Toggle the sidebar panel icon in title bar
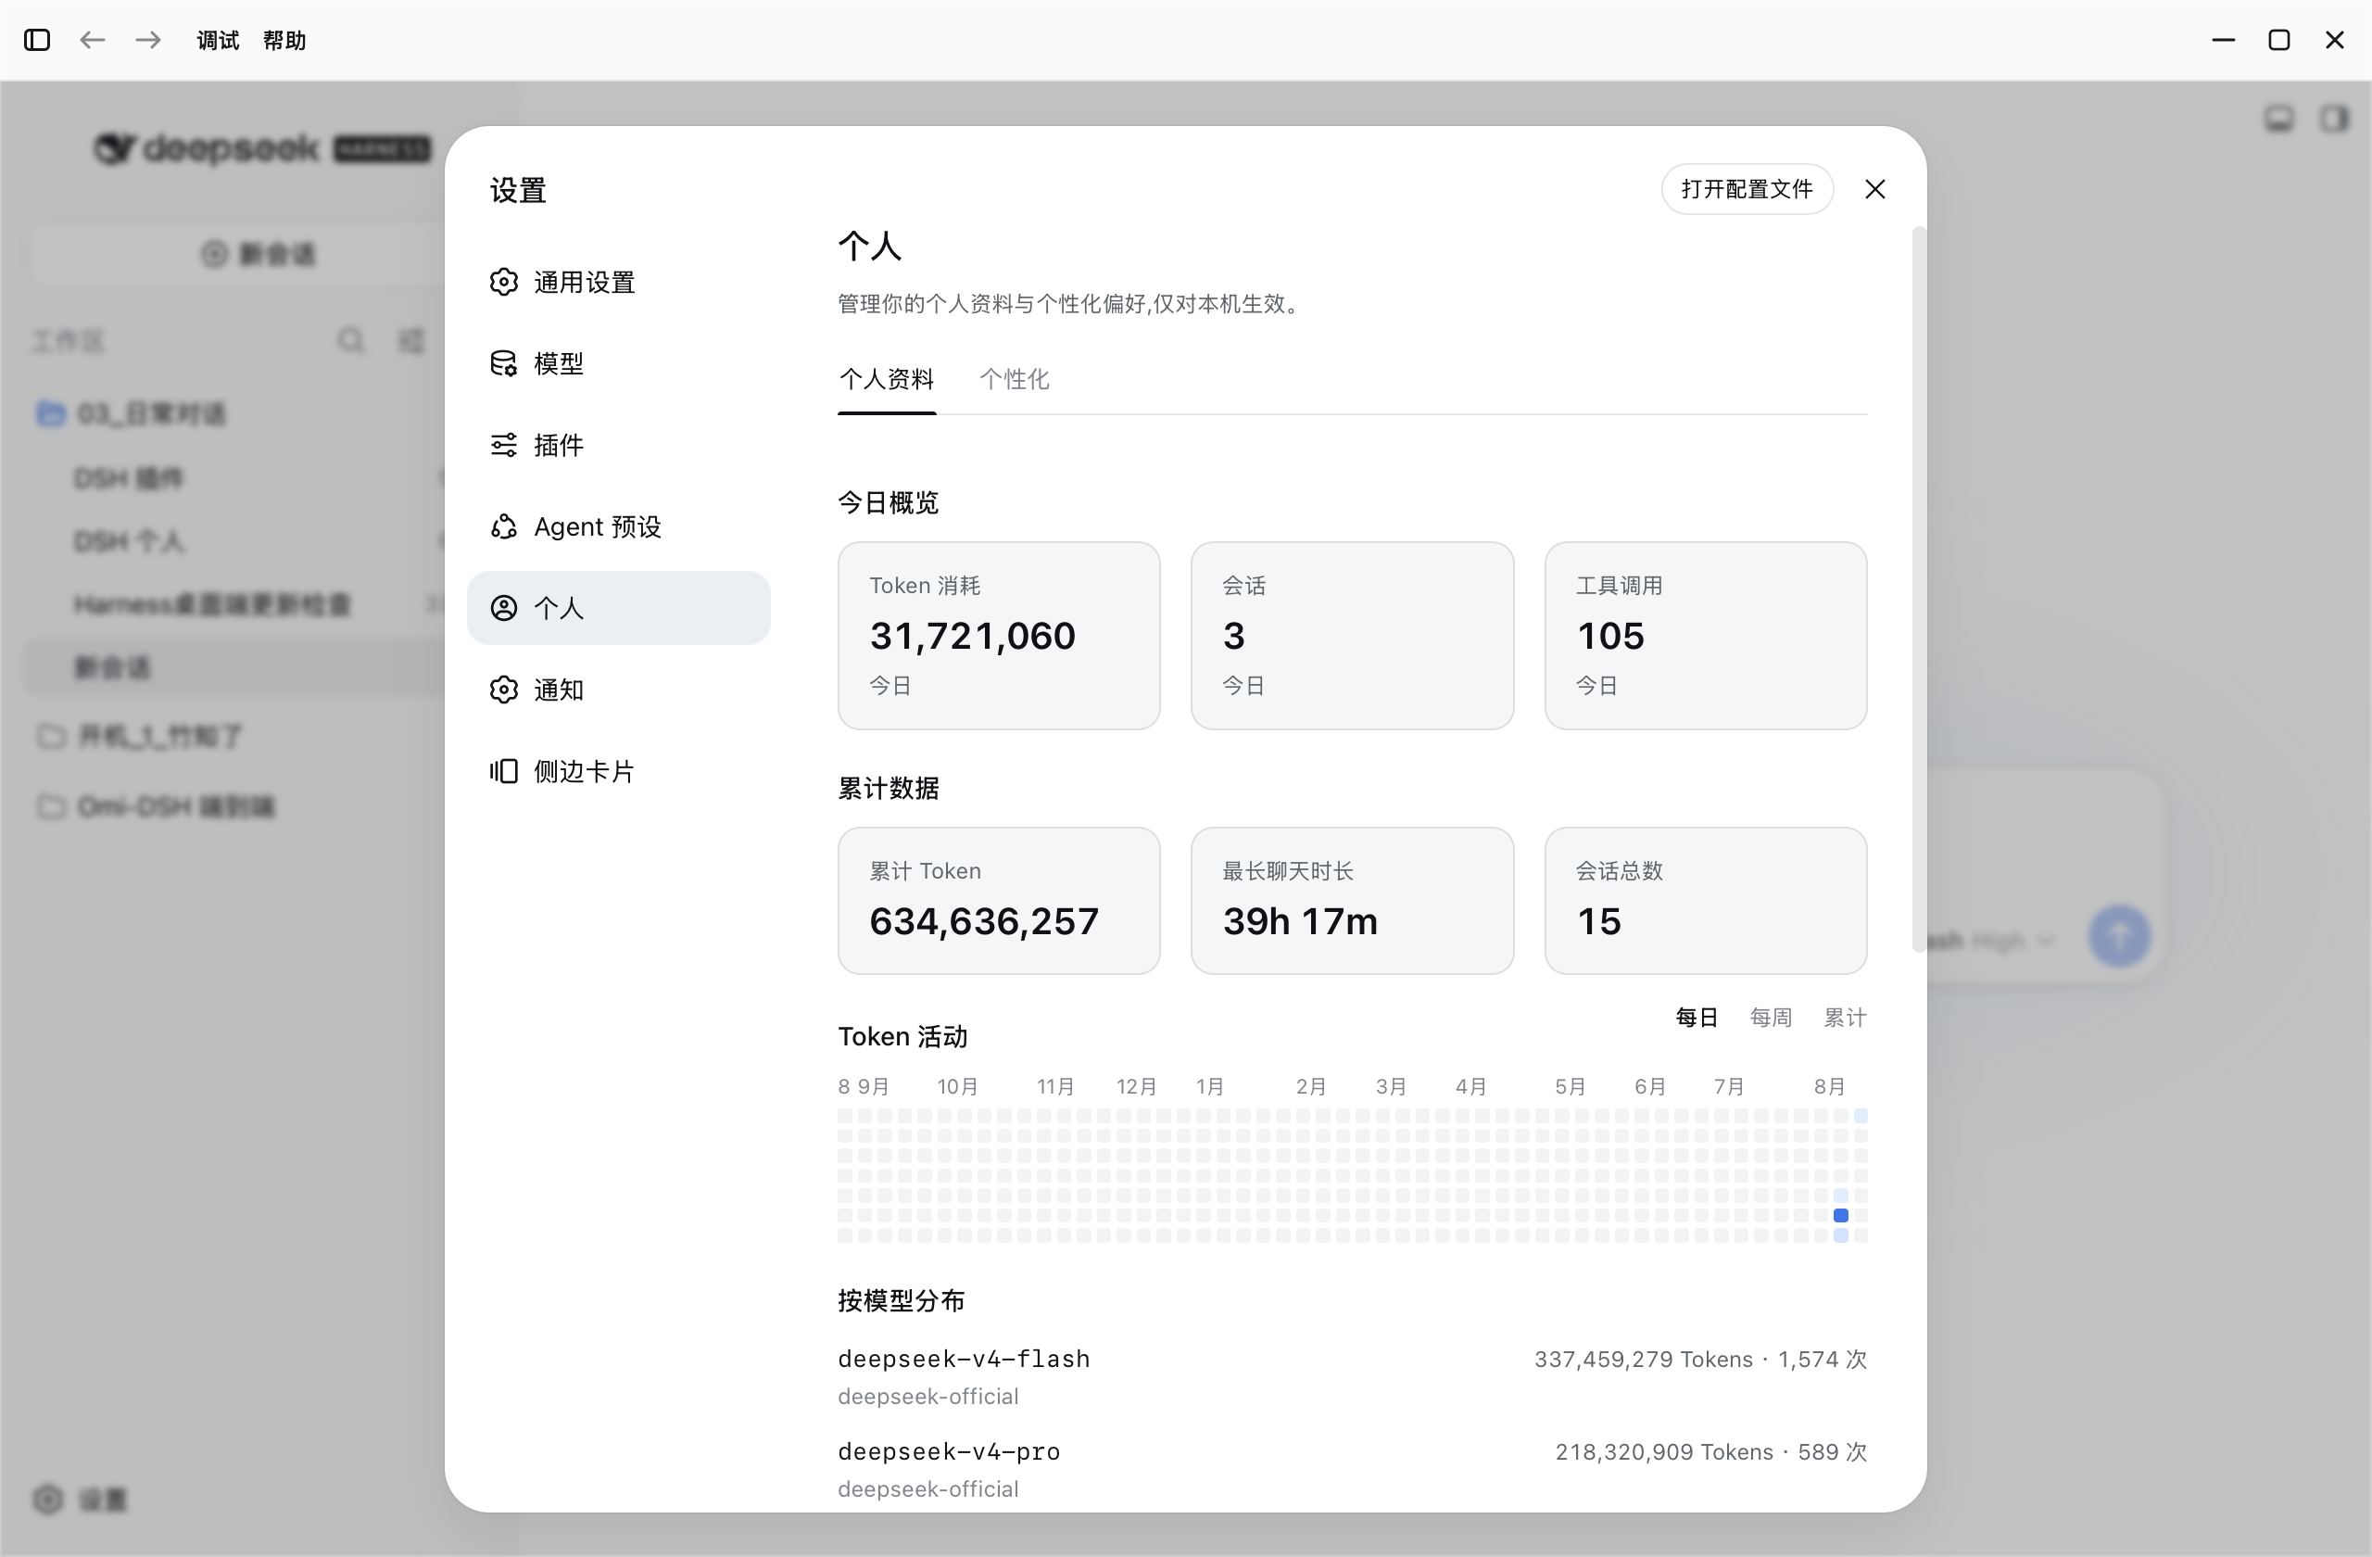 (x=37, y=40)
